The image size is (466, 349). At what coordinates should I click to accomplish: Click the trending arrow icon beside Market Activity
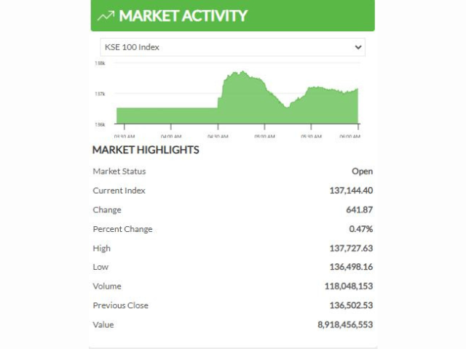[106, 16]
